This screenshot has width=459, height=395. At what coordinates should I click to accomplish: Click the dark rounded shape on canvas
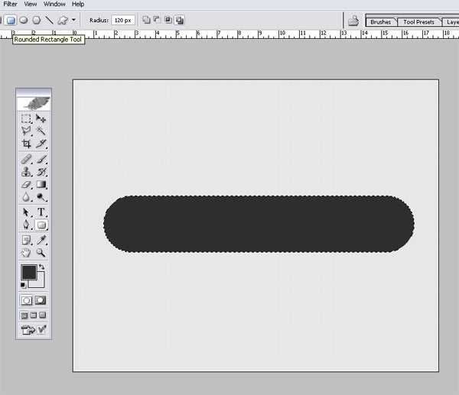[x=259, y=224]
